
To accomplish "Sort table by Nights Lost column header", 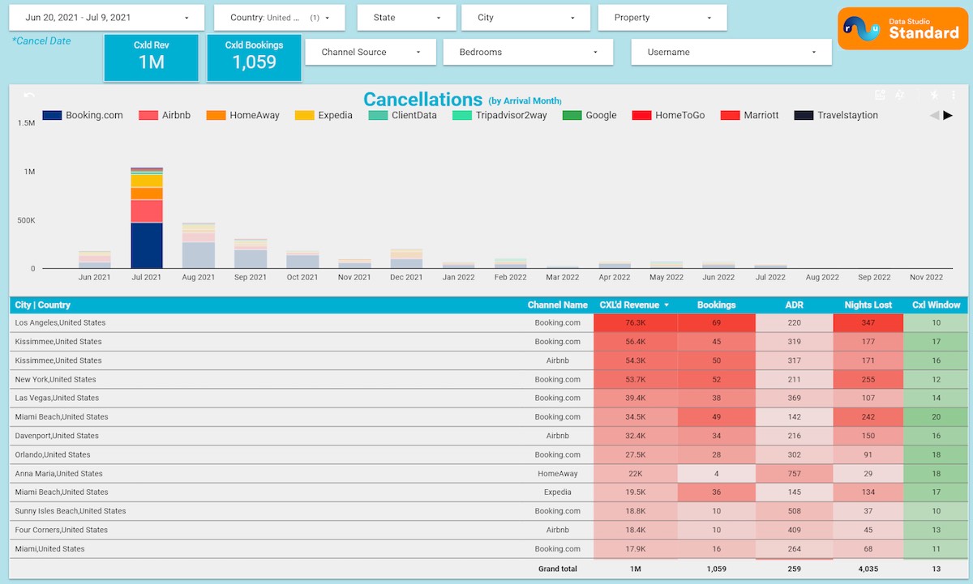I will [868, 305].
